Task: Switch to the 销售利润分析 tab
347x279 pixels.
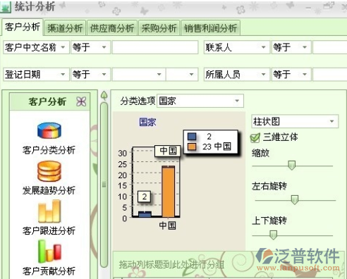Action: point(210,28)
